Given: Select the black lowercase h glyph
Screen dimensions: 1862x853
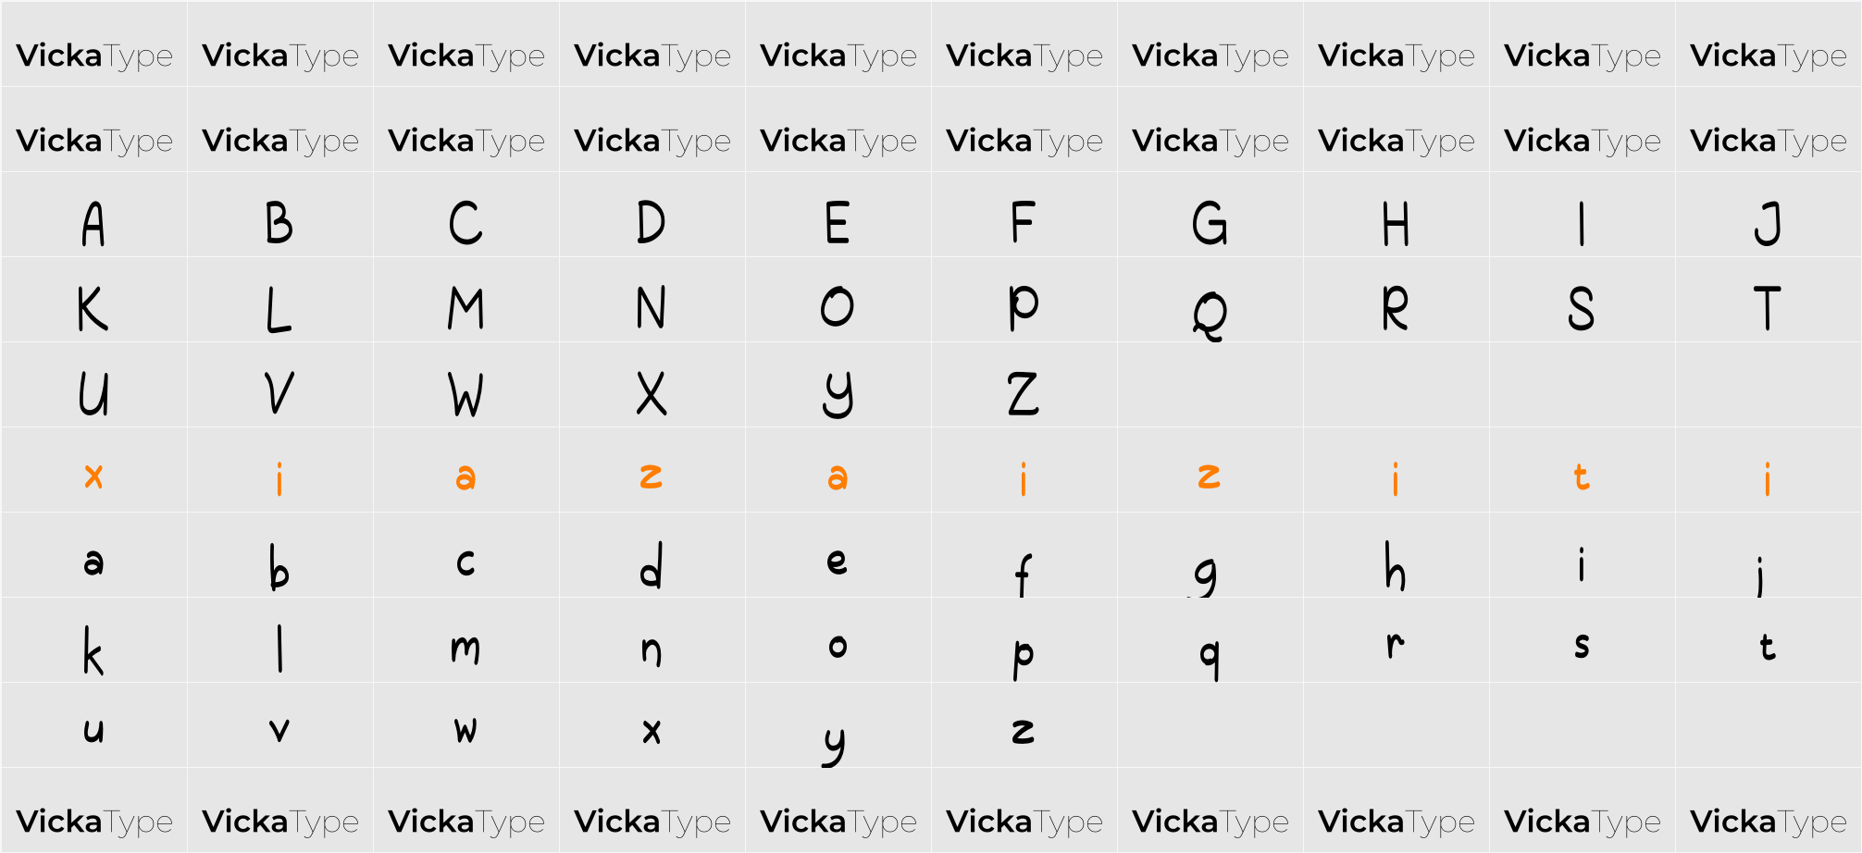Looking at the screenshot, I should (x=1396, y=566).
